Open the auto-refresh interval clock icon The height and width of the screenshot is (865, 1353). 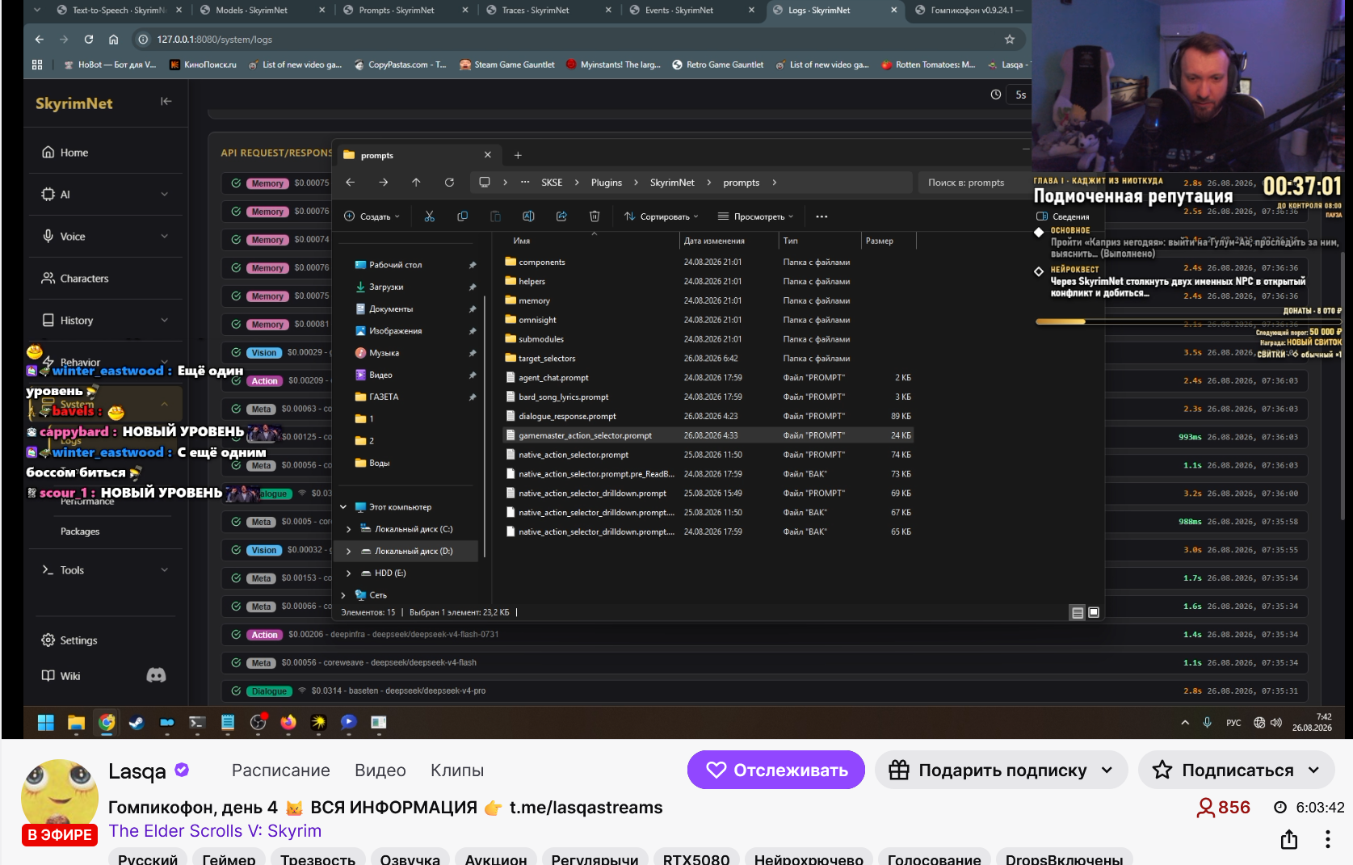(996, 94)
